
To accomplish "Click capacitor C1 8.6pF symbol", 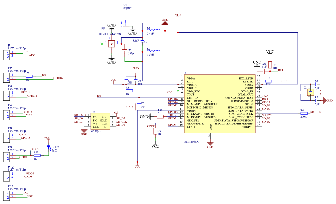I will 125,50.
